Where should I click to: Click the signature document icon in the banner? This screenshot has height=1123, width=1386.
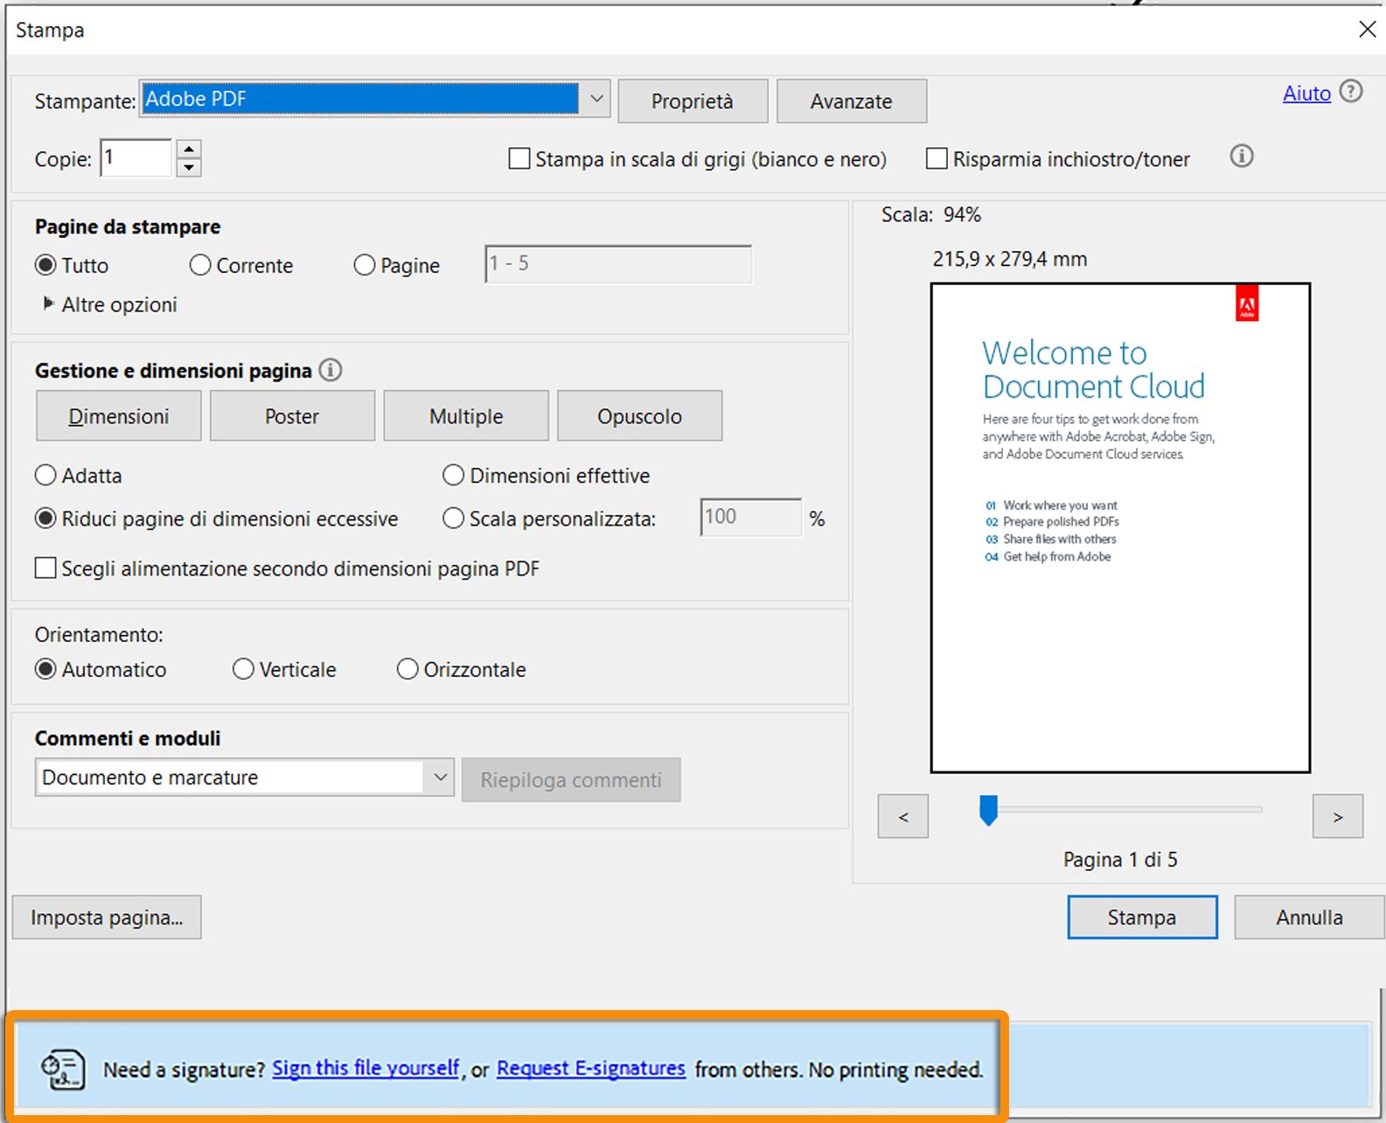[x=63, y=1069]
